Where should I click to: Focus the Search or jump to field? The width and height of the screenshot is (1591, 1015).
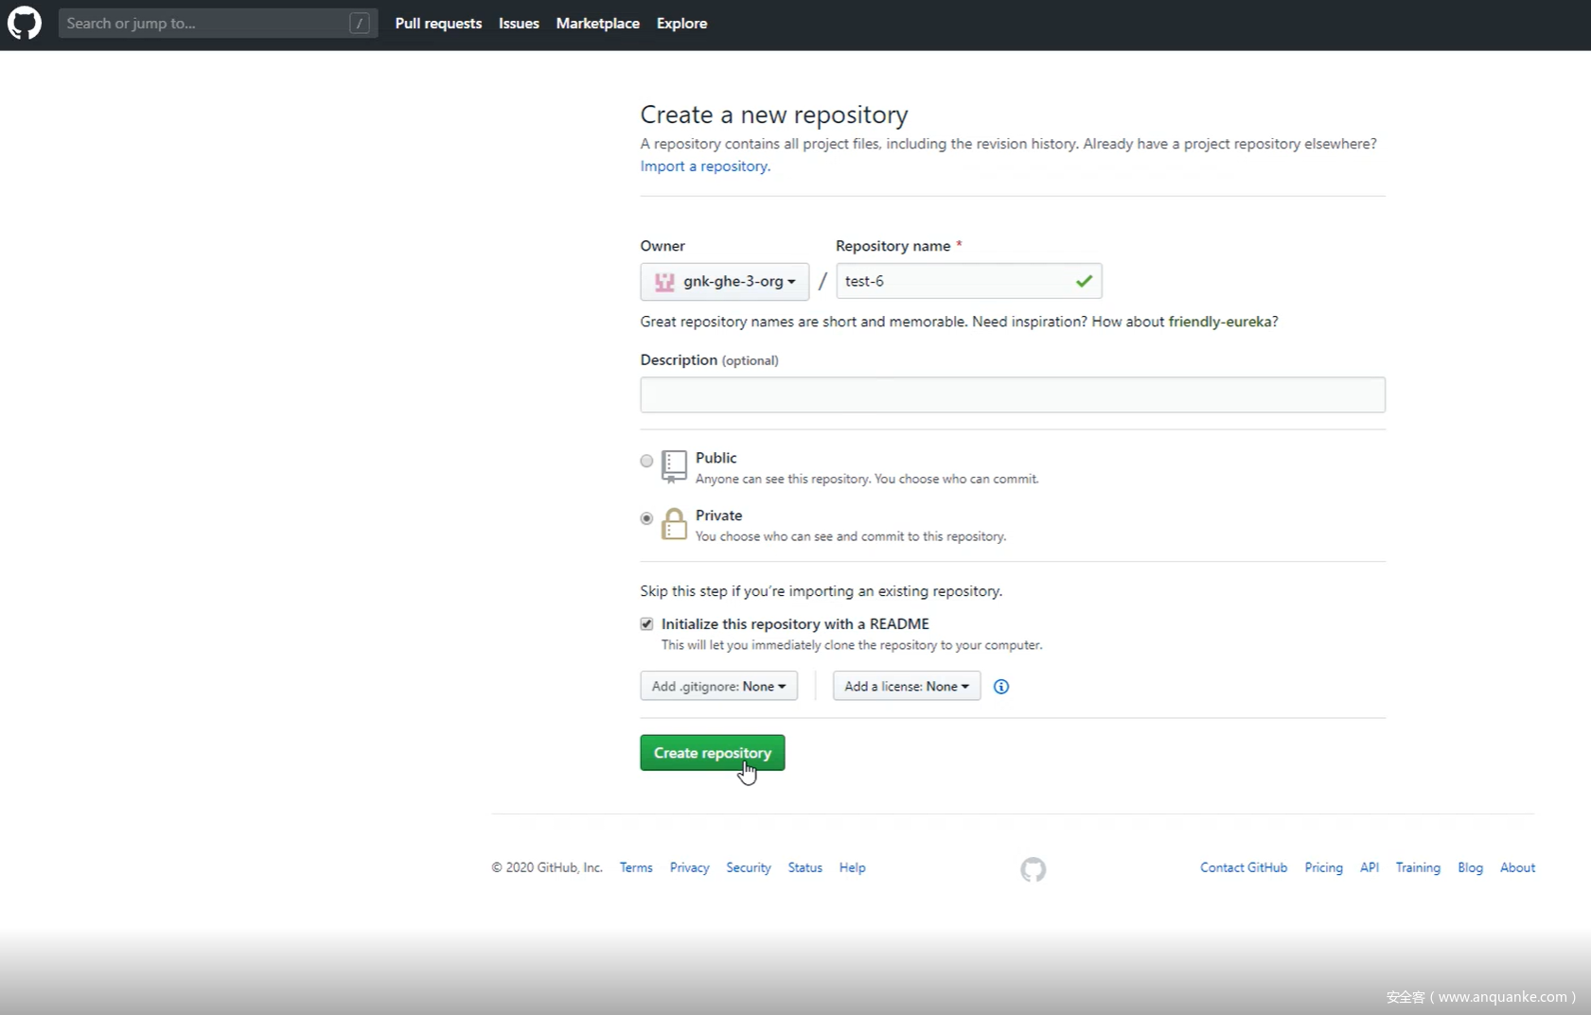(x=218, y=24)
